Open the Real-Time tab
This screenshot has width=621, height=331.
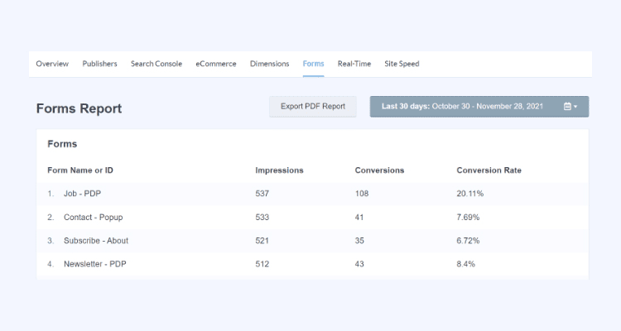click(x=354, y=64)
